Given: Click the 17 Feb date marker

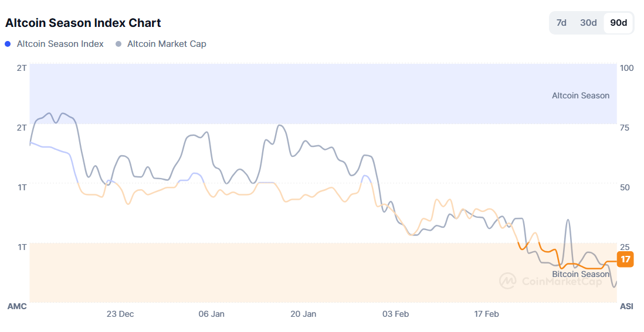Looking at the screenshot, I should click(486, 314).
